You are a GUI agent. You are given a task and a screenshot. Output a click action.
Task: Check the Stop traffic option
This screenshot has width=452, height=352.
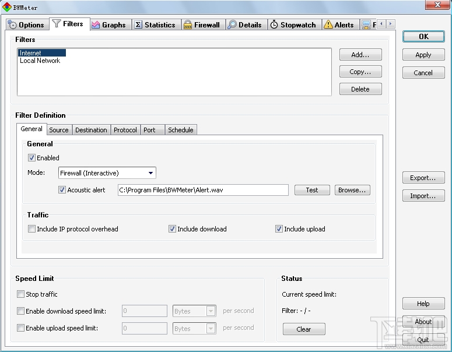click(x=20, y=294)
